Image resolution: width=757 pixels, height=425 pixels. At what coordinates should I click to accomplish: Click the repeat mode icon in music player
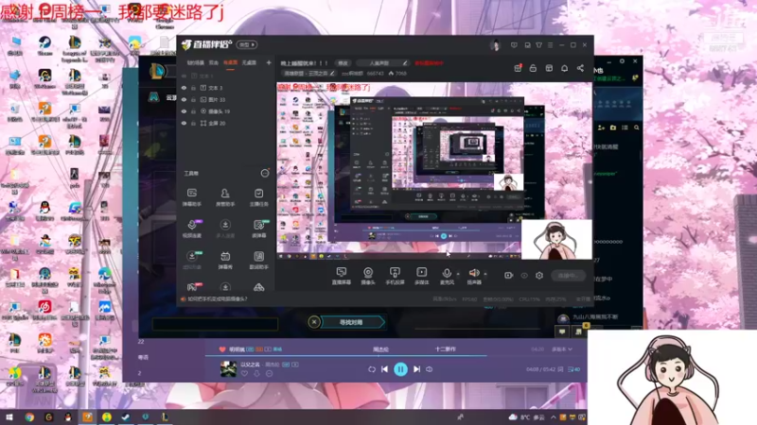(x=372, y=369)
